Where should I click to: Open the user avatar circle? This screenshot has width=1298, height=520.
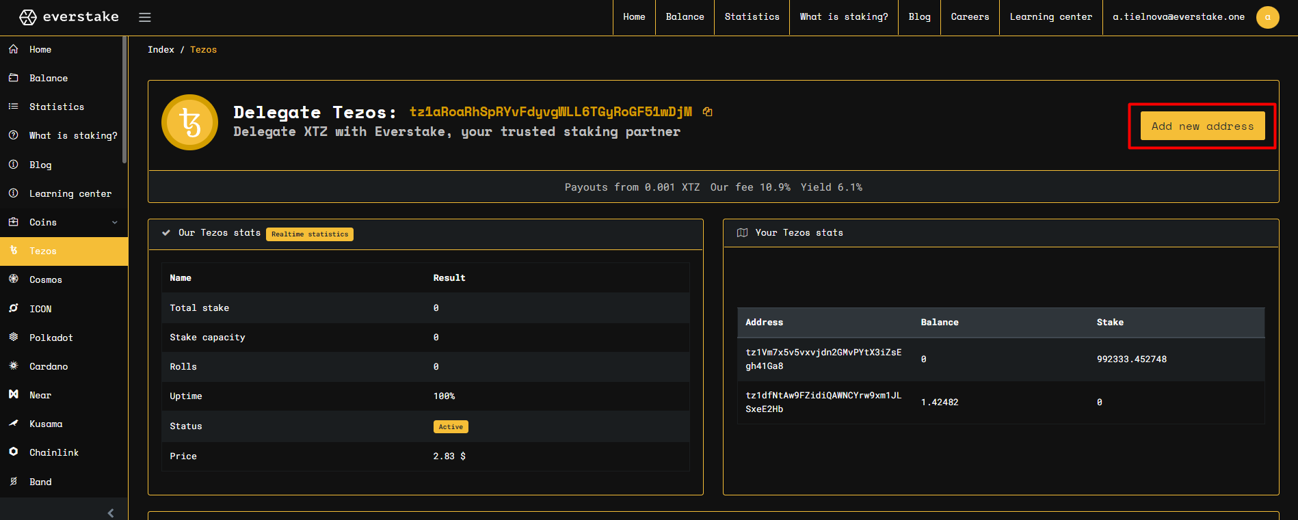pyautogui.click(x=1267, y=17)
